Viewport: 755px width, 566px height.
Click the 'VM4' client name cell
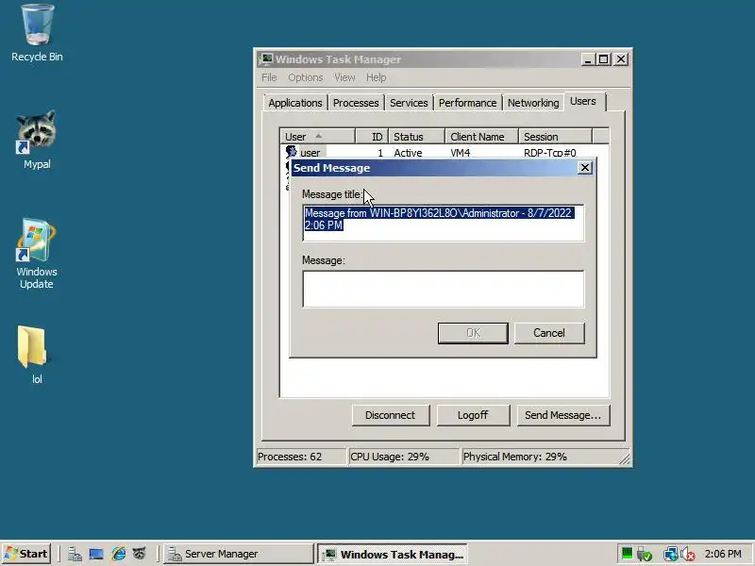(461, 153)
